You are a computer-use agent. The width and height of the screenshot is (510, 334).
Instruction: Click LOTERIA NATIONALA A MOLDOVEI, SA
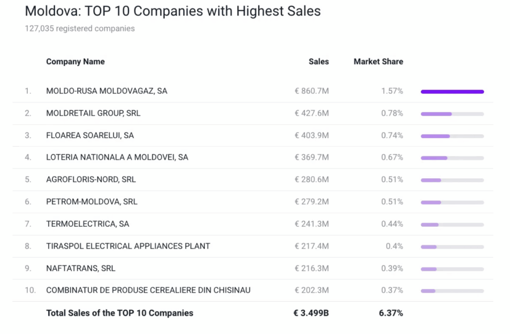tap(117, 158)
